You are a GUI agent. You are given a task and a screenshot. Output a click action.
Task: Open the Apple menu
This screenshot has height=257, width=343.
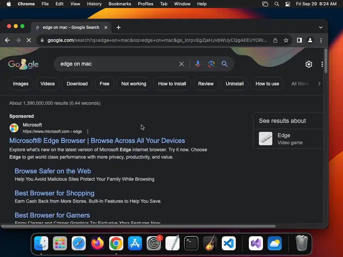pos(9,4)
